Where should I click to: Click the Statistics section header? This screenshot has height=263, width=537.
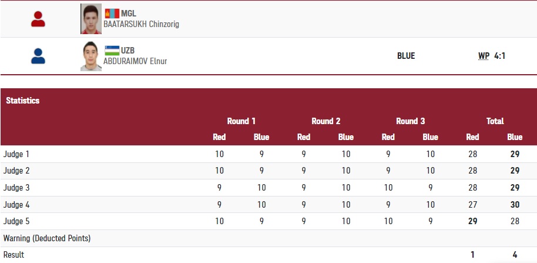click(23, 101)
